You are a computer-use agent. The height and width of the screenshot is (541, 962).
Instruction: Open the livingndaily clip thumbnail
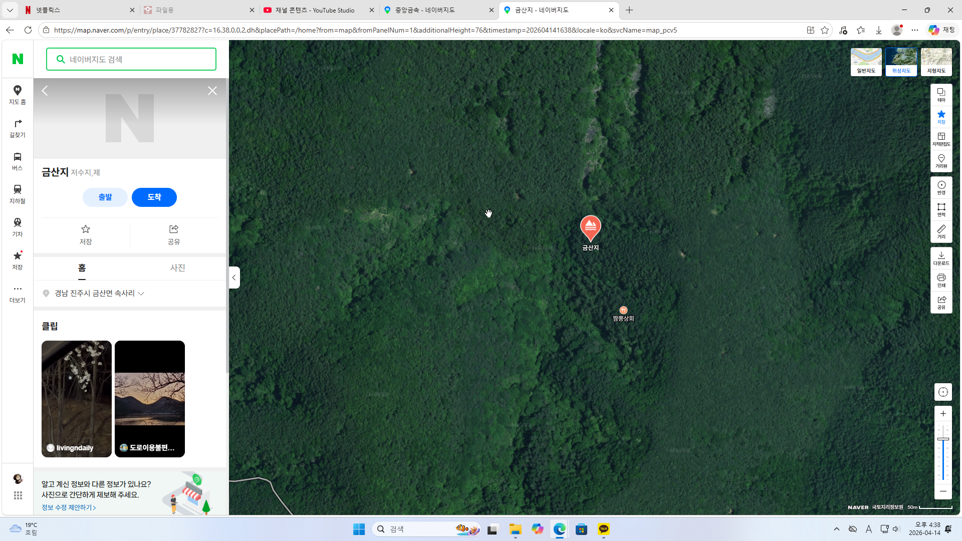[x=77, y=399]
